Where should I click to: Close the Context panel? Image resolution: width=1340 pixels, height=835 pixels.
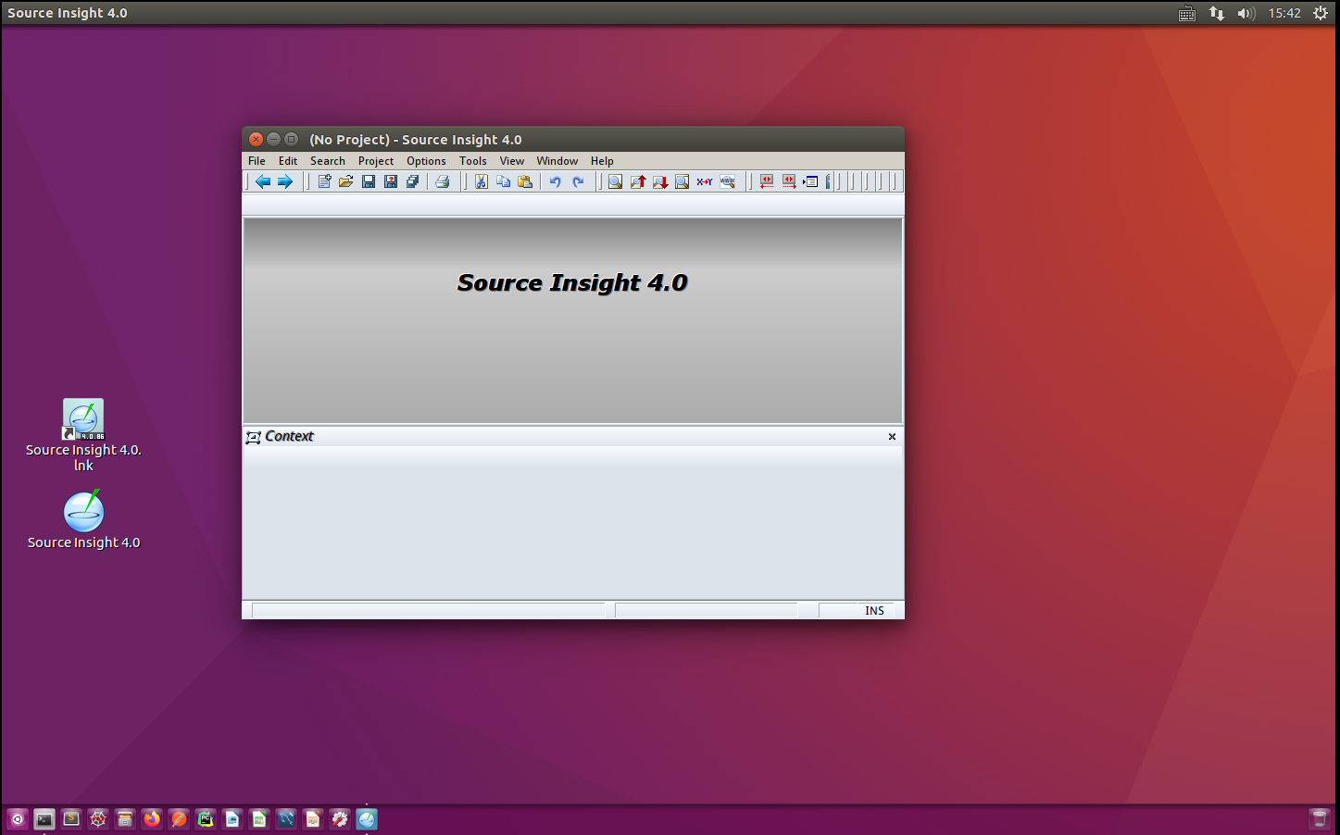point(891,436)
